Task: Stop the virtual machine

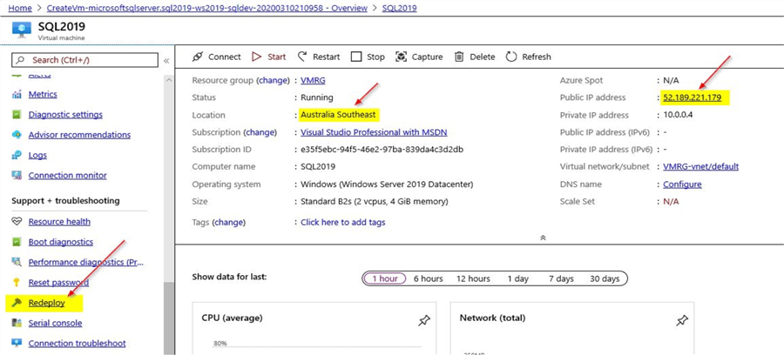Action: pyautogui.click(x=368, y=57)
